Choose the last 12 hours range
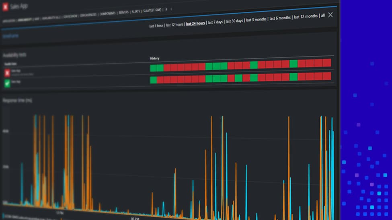The image size is (392, 220). [x=175, y=25]
